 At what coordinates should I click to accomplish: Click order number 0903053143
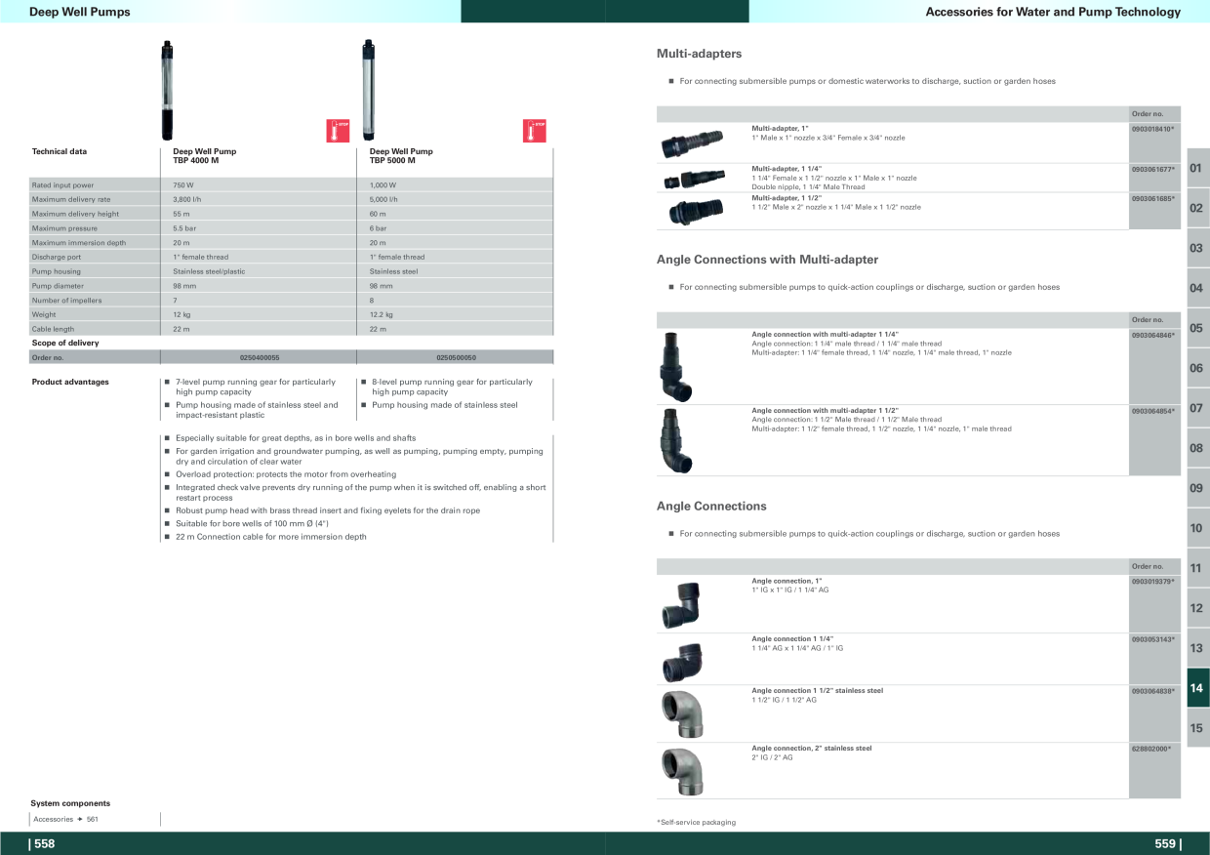click(1152, 639)
